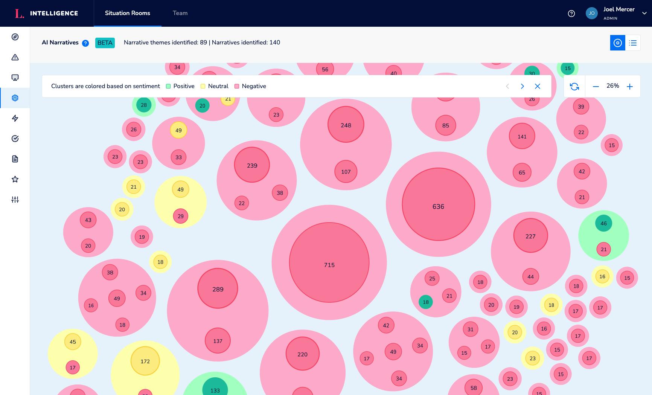The height and width of the screenshot is (395, 652).
Task: Open alerts via the warning triangle icon
Action: [x=15, y=57]
